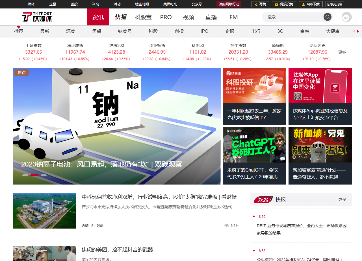Open the FM tab
Screen dimensions: 362x261
click(234, 17)
